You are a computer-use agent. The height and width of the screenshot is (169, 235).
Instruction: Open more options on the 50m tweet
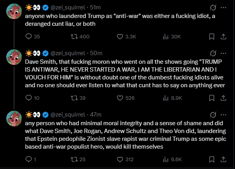[x=223, y=53]
